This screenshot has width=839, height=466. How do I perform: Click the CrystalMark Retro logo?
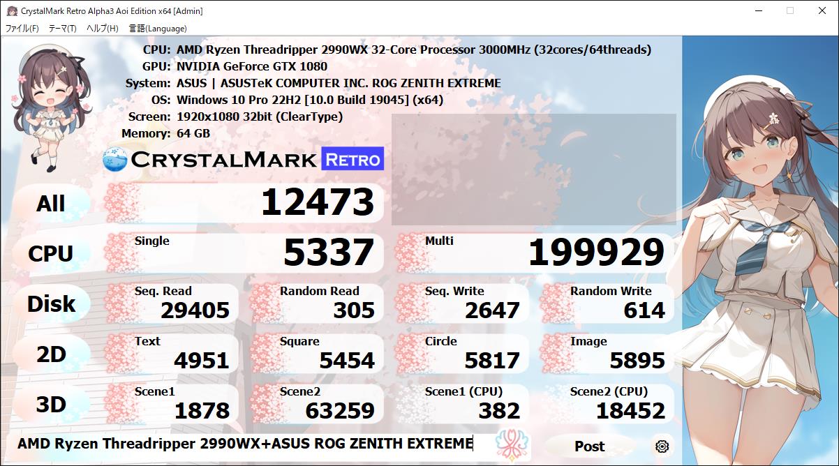pyautogui.click(x=243, y=159)
